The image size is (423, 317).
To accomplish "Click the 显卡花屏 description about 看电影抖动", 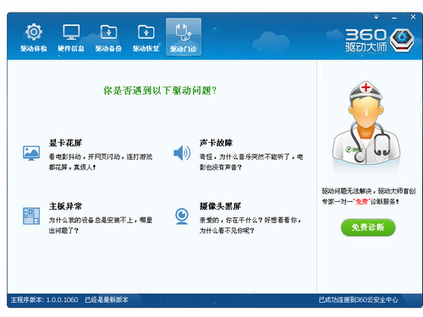I will [x=101, y=162].
